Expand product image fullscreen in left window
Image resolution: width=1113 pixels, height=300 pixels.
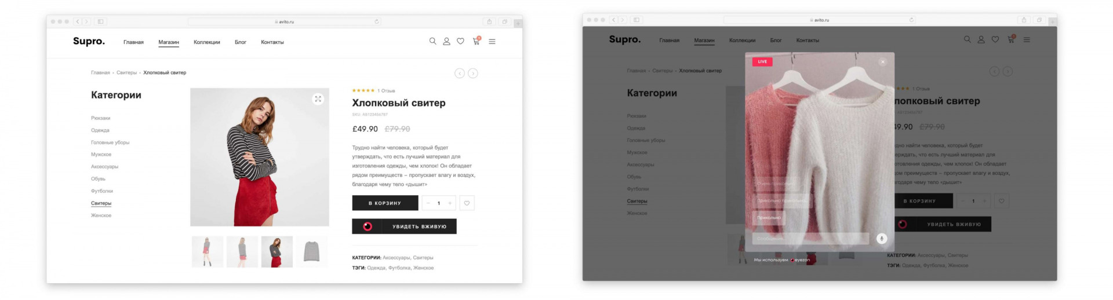coord(318,99)
